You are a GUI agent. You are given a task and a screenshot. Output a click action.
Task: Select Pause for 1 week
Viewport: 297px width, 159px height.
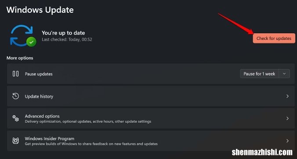(259, 74)
